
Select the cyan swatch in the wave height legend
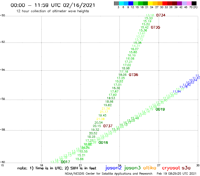pos(121,3)
